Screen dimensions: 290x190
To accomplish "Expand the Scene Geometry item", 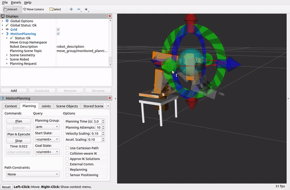I will tap(7, 55).
